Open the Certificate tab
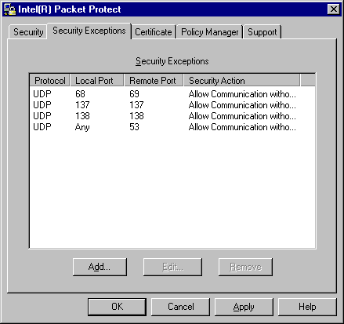The height and width of the screenshot is (324, 344). pyautogui.click(x=154, y=32)
